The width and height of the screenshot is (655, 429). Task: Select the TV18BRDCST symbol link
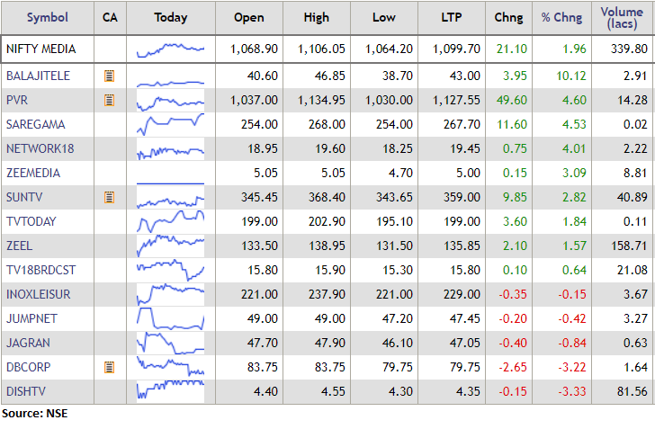click(40, 270)
